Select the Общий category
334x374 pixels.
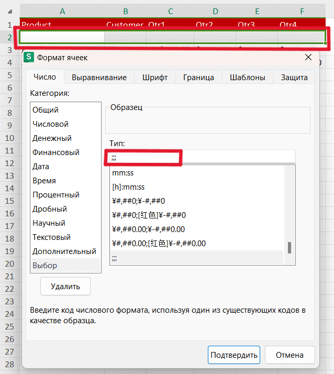[65, 110]
